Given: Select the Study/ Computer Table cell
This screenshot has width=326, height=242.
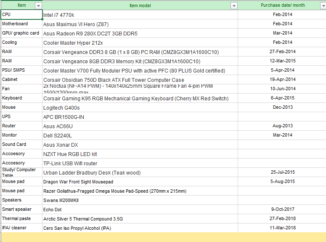Looking at the screenshot, I should pyautogui.click(x=21, y=172).
